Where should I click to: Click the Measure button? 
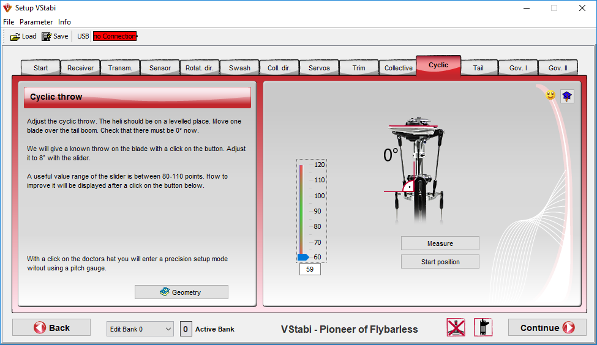(x=440, y=243)
